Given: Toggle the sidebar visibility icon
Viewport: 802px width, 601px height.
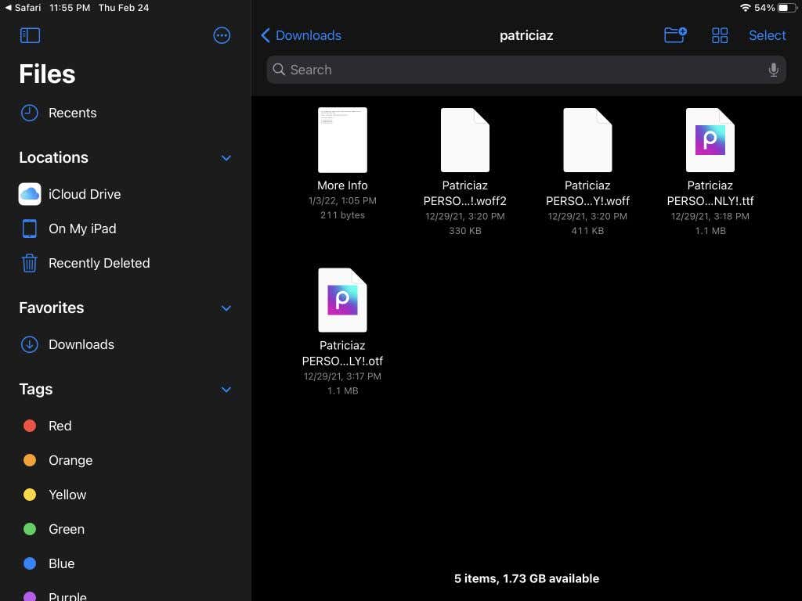Looking at the screenshot, I should [30, 35].
